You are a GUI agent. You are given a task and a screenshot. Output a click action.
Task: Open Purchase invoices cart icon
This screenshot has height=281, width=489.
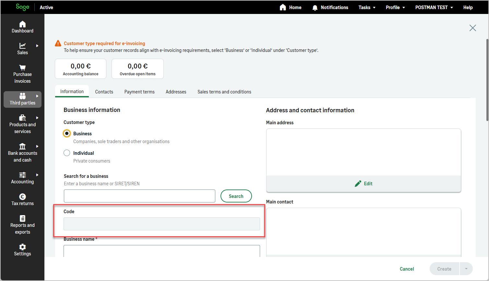click(x=22, y=67)
